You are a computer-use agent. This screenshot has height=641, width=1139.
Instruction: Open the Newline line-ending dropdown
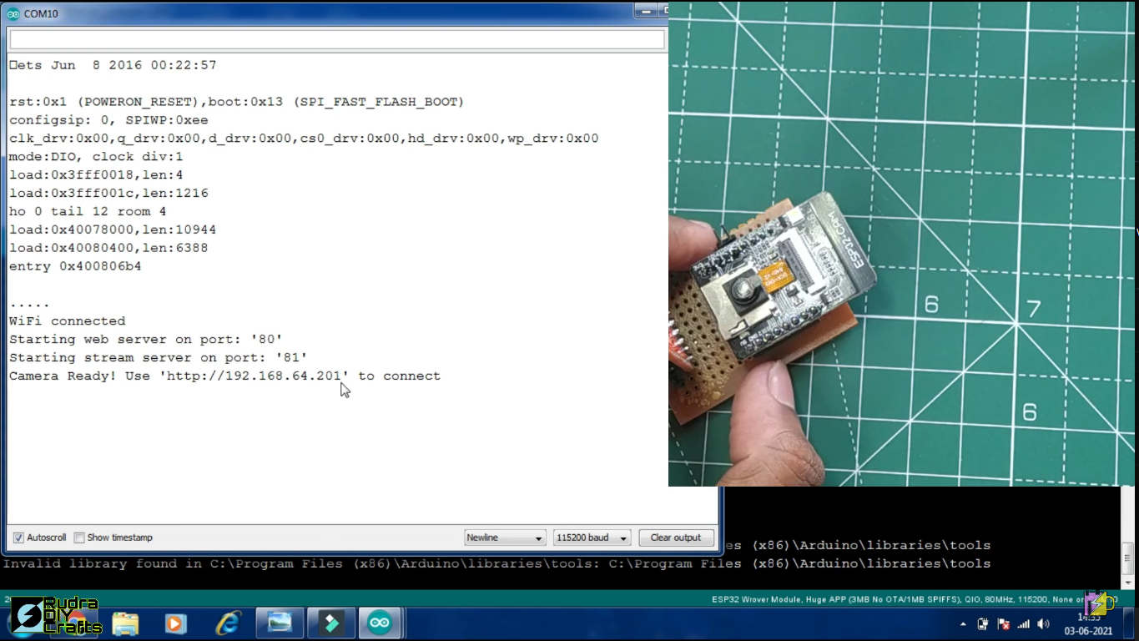(x=505, y=538)
